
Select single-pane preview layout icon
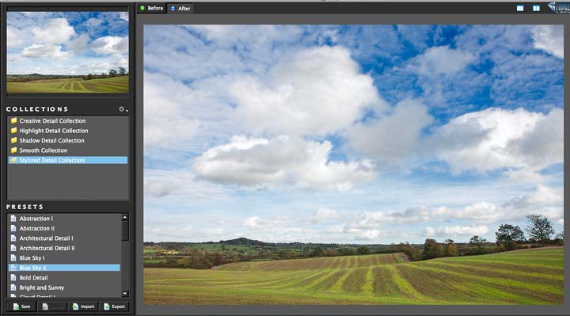click(520, 8)
